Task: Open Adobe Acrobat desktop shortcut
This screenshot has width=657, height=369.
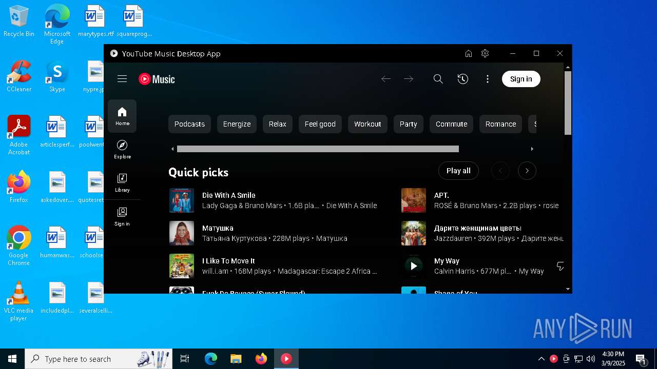Action: pyautogui.click(x=19, y=135)
